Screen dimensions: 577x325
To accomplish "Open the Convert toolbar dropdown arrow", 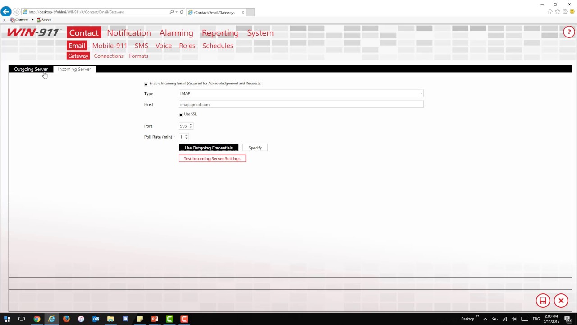I will click(x=32, y=20).
